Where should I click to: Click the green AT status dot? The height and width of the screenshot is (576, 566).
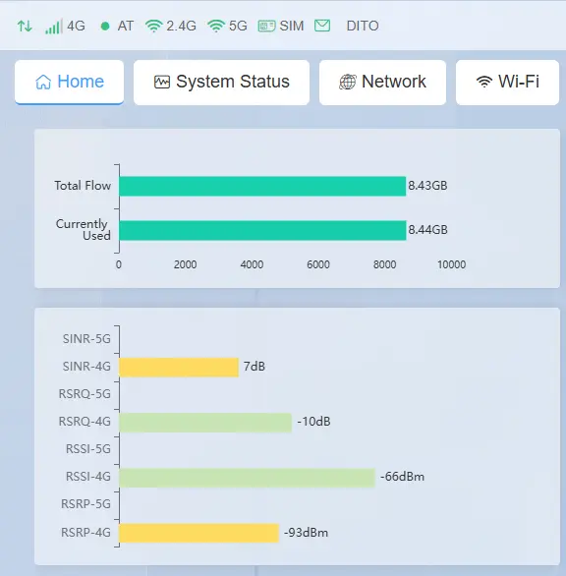pyautogui.click(x=105, y=27)
